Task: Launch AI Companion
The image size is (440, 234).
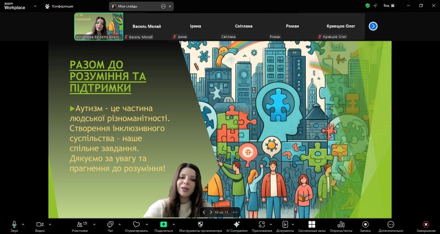Action: (x=237, y=226)
